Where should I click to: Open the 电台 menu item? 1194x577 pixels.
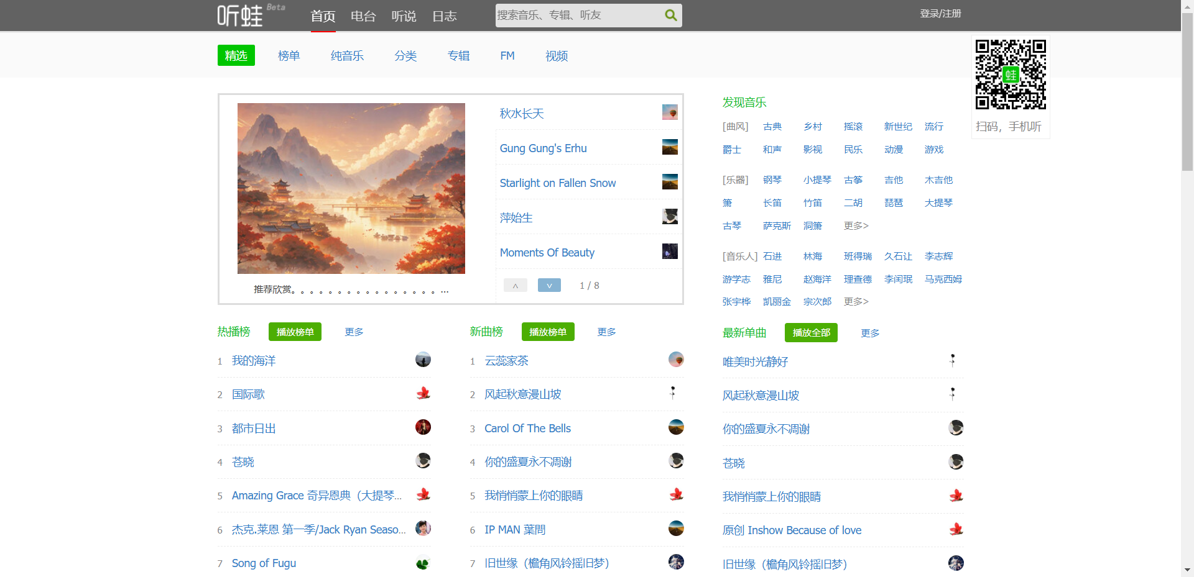click(363, 16)
